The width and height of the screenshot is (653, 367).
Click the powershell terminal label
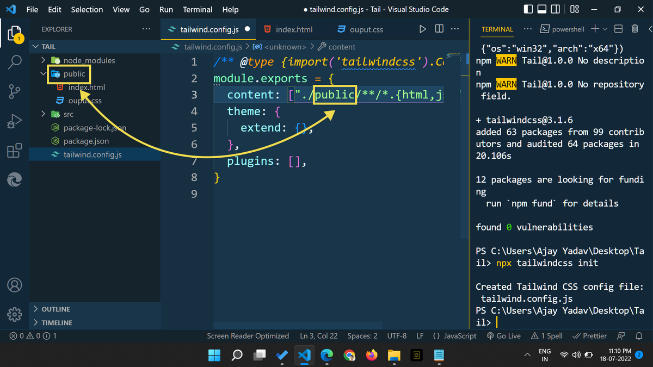pyautogui.click(x=563, y=29)
